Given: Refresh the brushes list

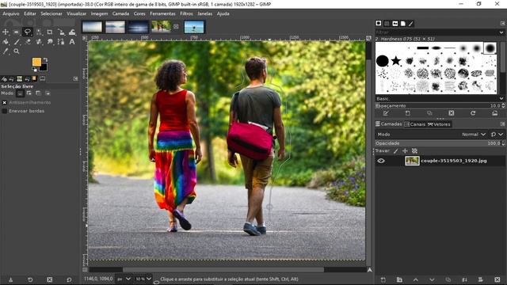Looking at the screenshot, I should point(473,113).
